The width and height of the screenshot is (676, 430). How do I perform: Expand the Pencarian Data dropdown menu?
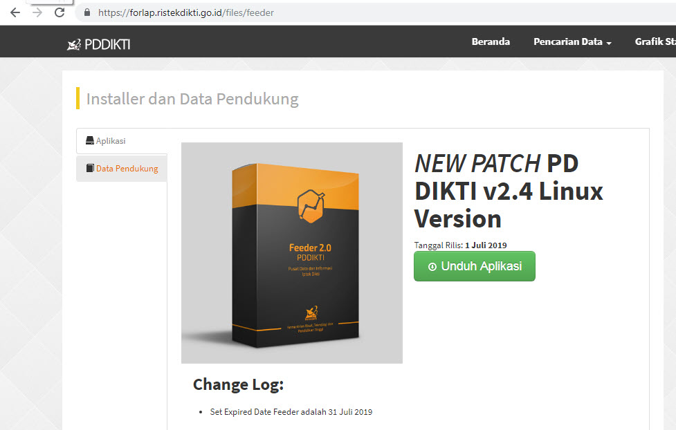click(572, 41)
